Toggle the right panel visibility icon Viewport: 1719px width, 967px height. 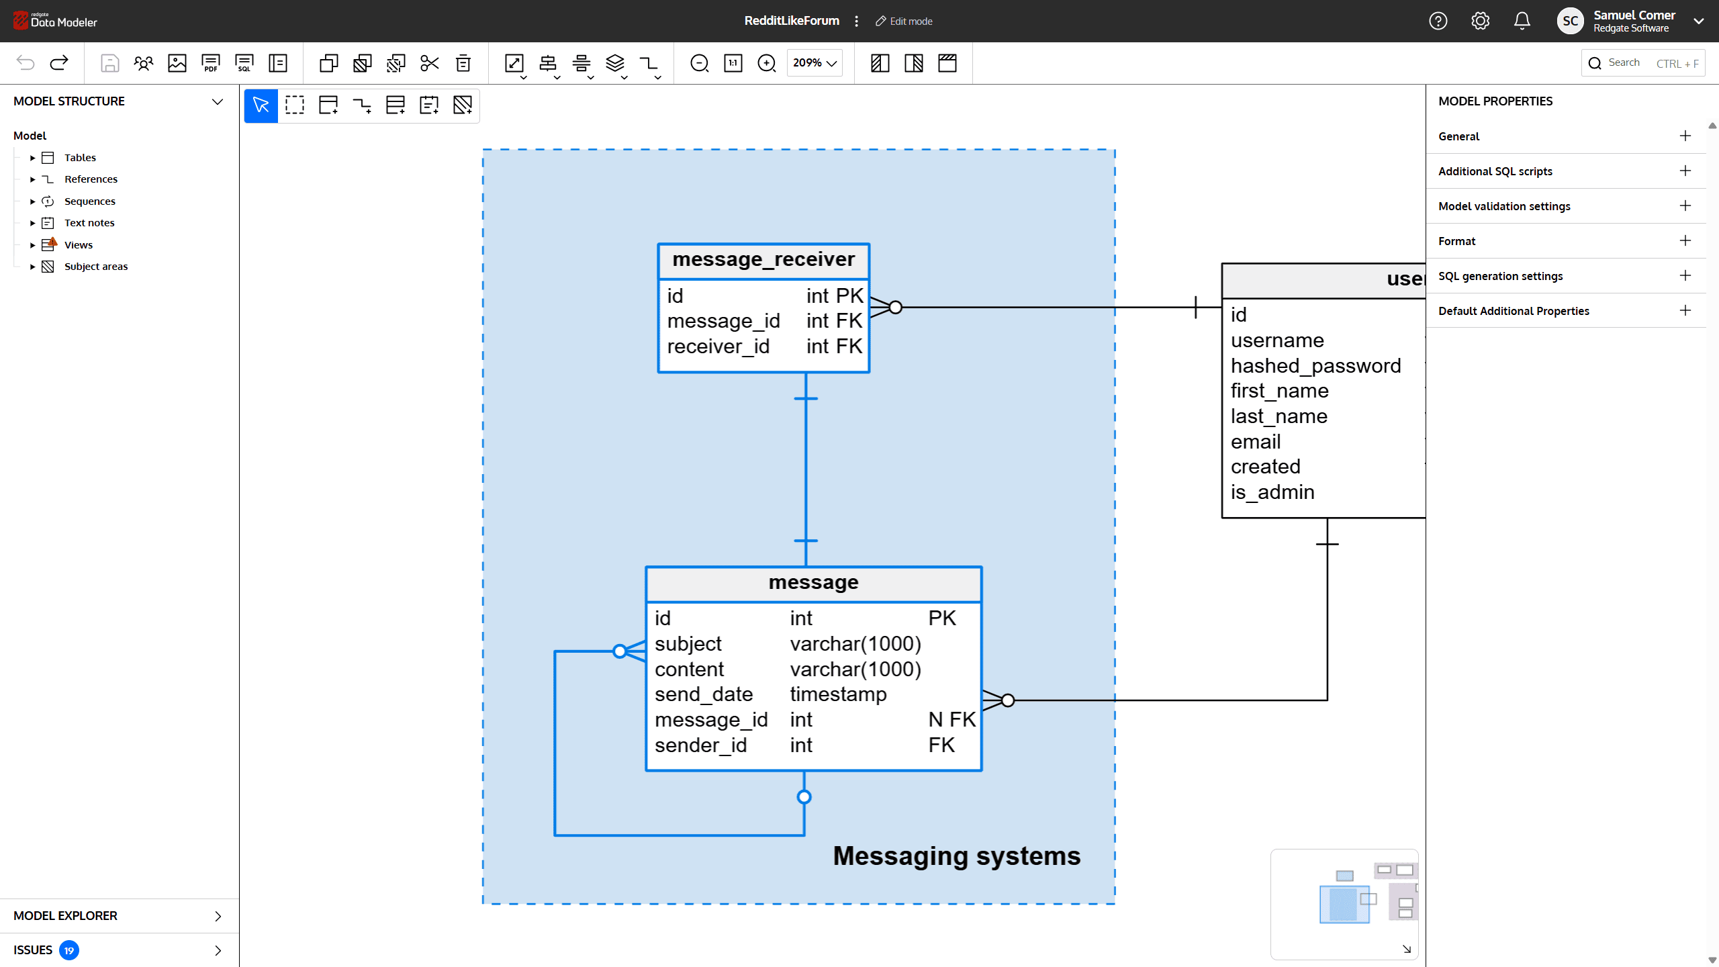913,63
